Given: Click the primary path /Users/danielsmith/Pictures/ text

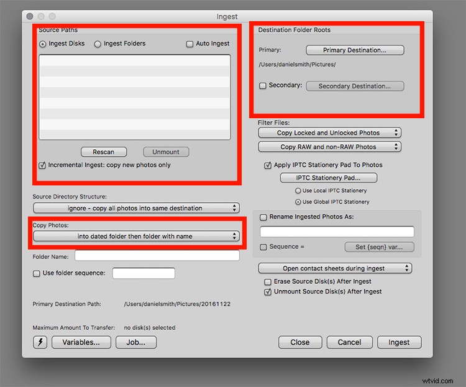Looking at the screenshot, I should pos(297,64).
